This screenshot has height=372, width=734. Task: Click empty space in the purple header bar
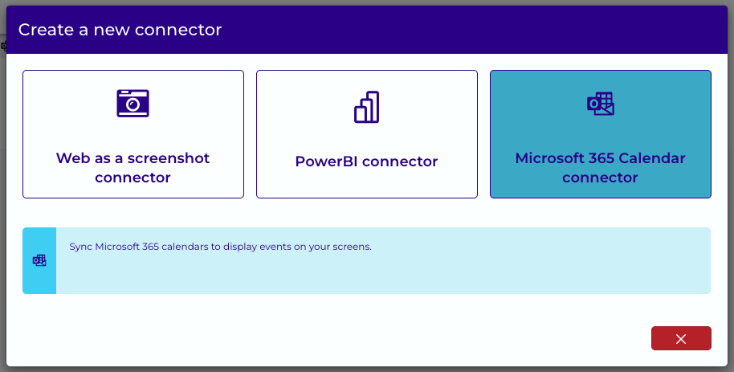tap(468, 30)
